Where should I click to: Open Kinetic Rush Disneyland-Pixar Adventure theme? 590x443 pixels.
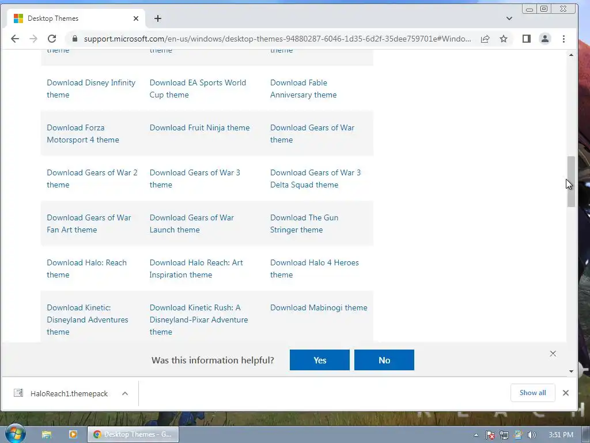pyautogui.click(x=199, y=320)
